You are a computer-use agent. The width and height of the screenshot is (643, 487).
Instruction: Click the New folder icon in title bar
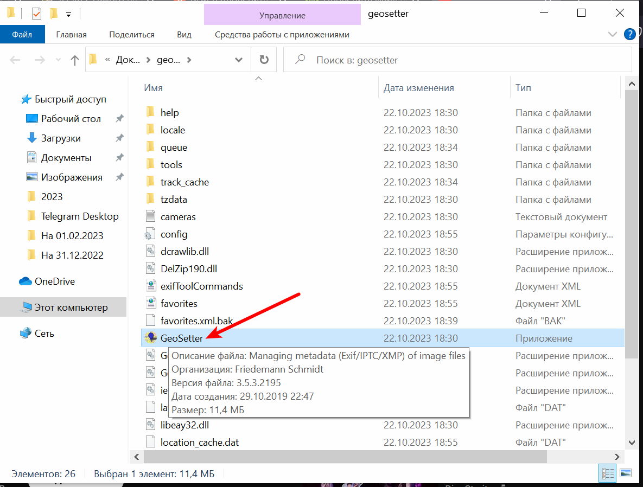[54, 14]
